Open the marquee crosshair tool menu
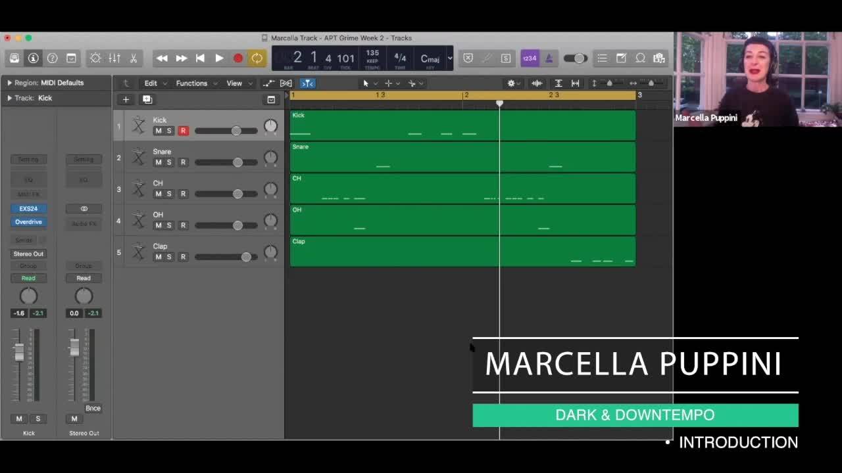The image size is (842, 473). pos(391,83)
